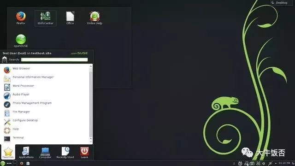This screenshot has width=295, height=166.
Task: Click the panel clock showing time
Action: pyautogui.click(x=284, y=163)
